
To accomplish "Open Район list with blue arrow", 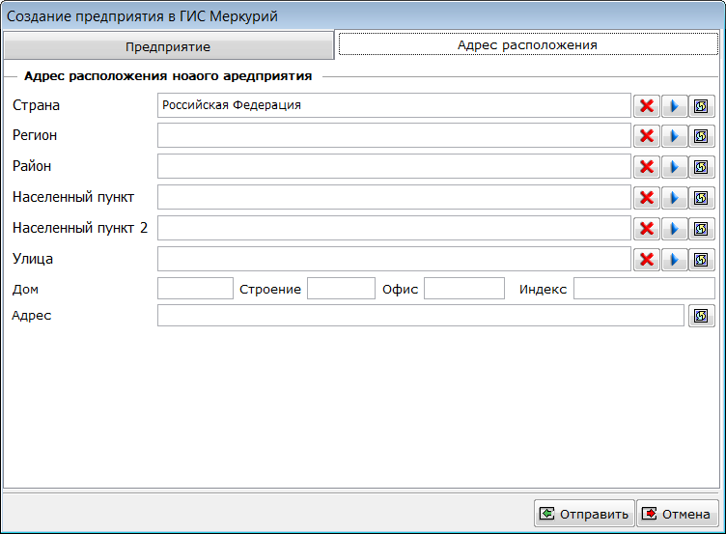I will (674, 167).
